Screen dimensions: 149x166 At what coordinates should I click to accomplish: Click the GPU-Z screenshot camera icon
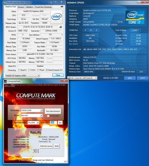(x=62, y=7)
